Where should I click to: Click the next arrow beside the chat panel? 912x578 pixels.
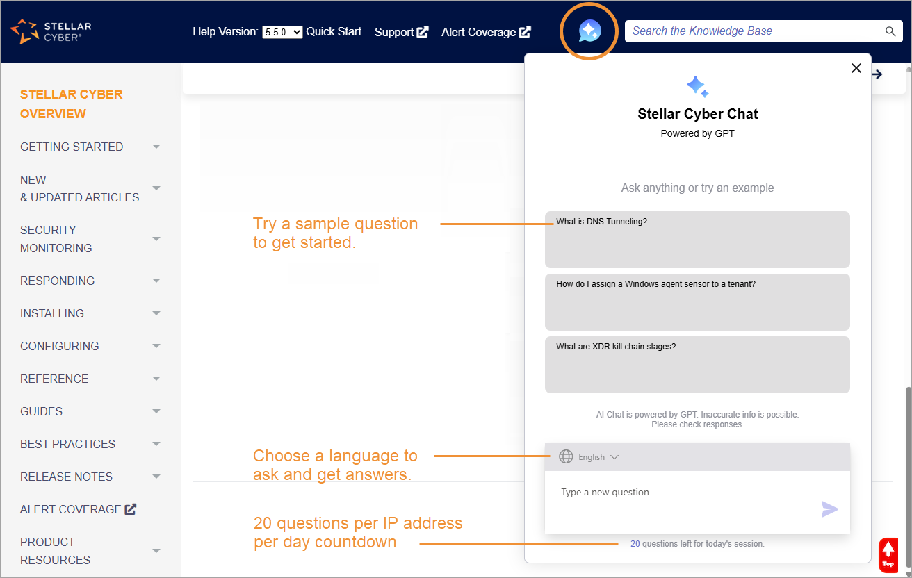878,74
